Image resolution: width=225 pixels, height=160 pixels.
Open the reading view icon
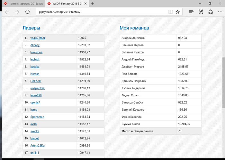[x=171, y=12]
